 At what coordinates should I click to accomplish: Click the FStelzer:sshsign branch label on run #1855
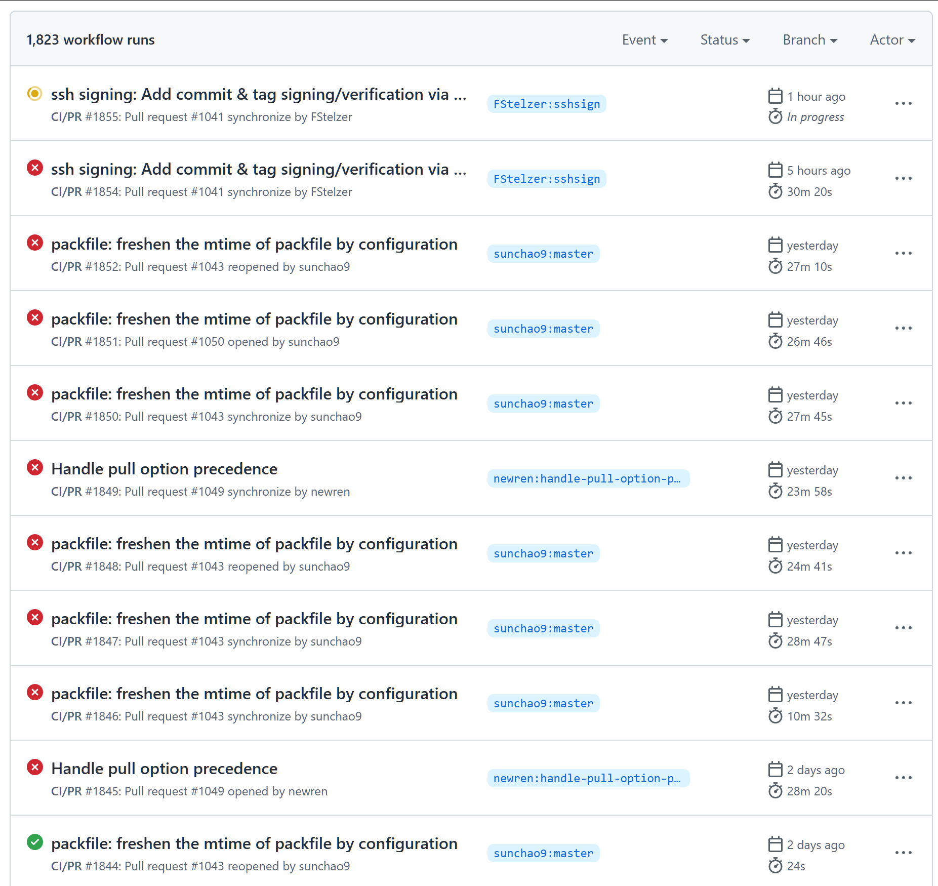click(x=547, y=104)
